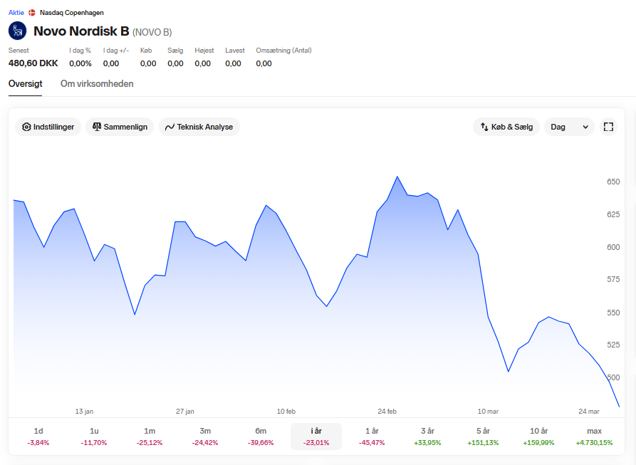Click the Novo Nordisk B heading
Screen dimensions: 636x465
(x=81, y=31)
